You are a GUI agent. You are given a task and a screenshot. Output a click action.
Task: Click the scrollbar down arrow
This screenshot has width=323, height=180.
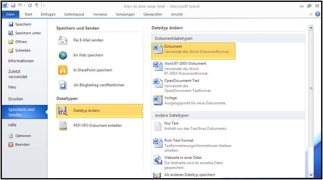click(311, 175)
